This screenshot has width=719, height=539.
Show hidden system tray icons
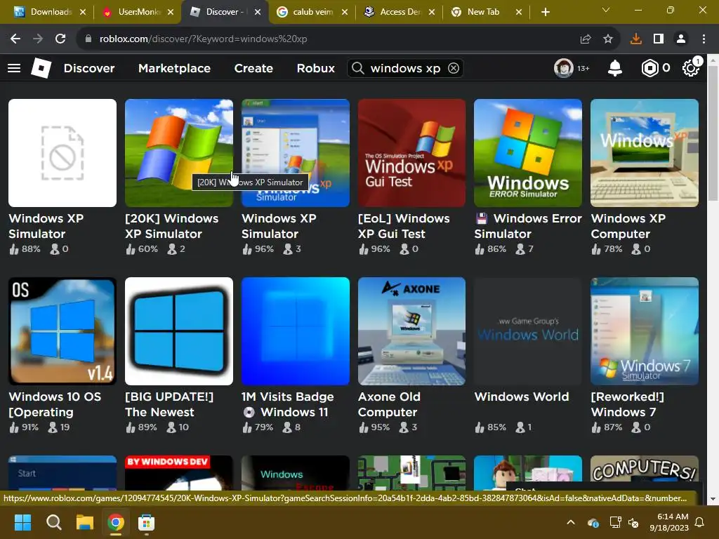click(x=571, y=522)
